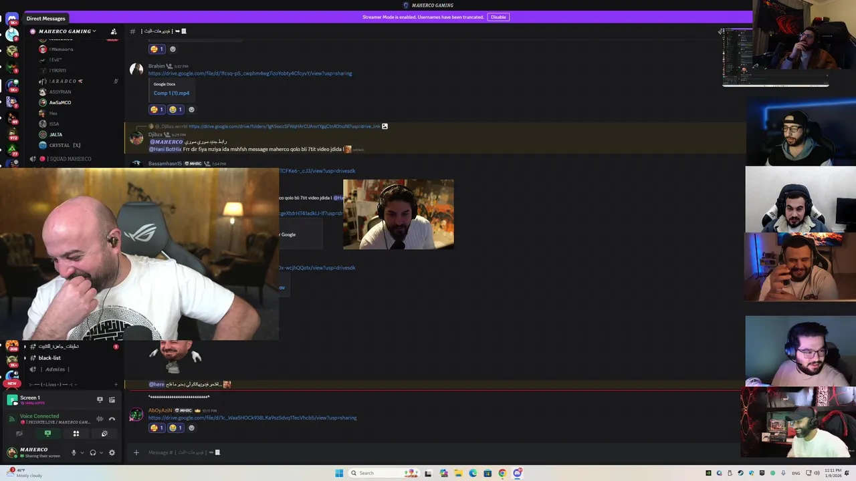856x481 pixels.
Task: Open the attachment plus button in message bar
Action: [x=136, y=452]
